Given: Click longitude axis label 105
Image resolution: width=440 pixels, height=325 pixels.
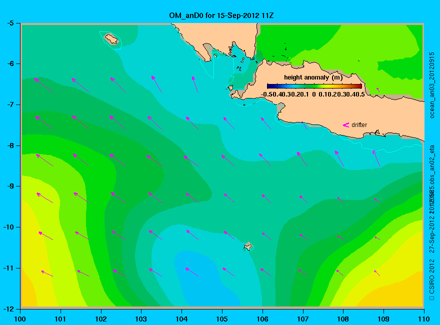Looking at the screenshot, I should click(x=222, y=319).
